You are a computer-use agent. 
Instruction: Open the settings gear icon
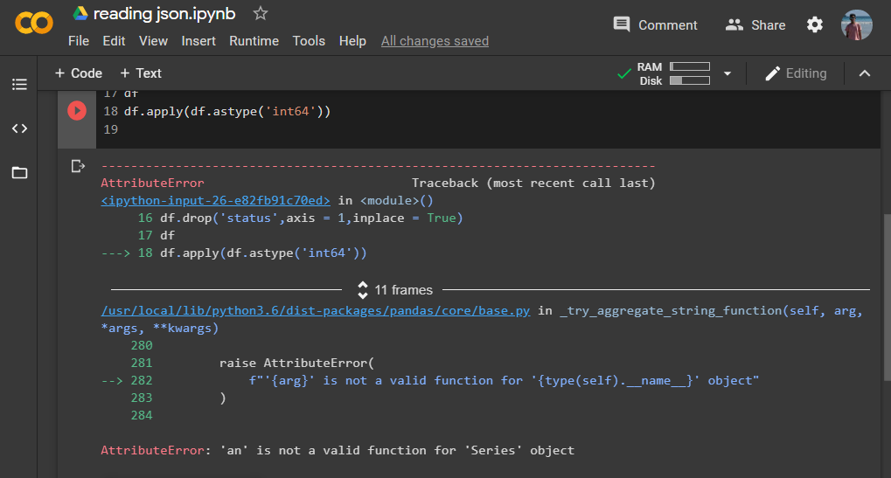coord(815,24)
